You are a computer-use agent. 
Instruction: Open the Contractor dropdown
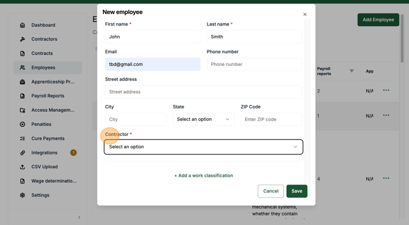tap(203, 147)
